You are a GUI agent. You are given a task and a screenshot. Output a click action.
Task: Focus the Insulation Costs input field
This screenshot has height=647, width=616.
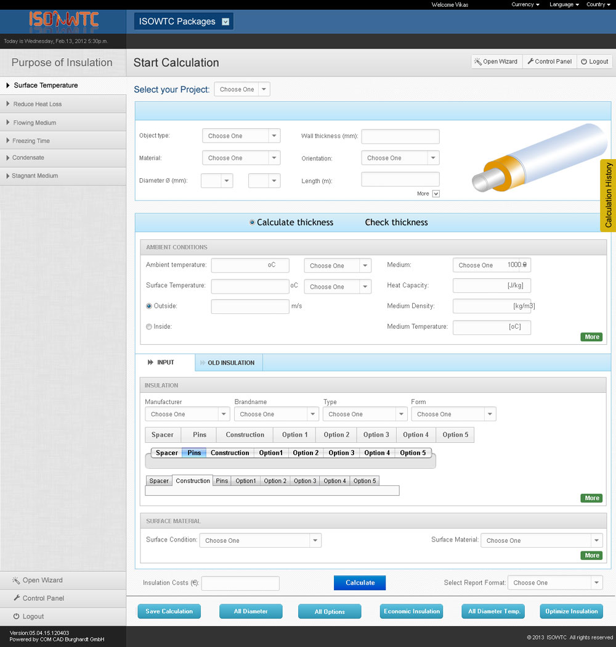coord(240,583)
